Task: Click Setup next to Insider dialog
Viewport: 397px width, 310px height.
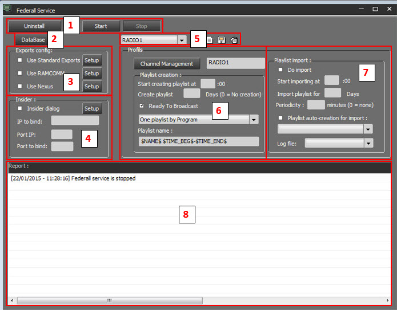Action: click(92, 109)
